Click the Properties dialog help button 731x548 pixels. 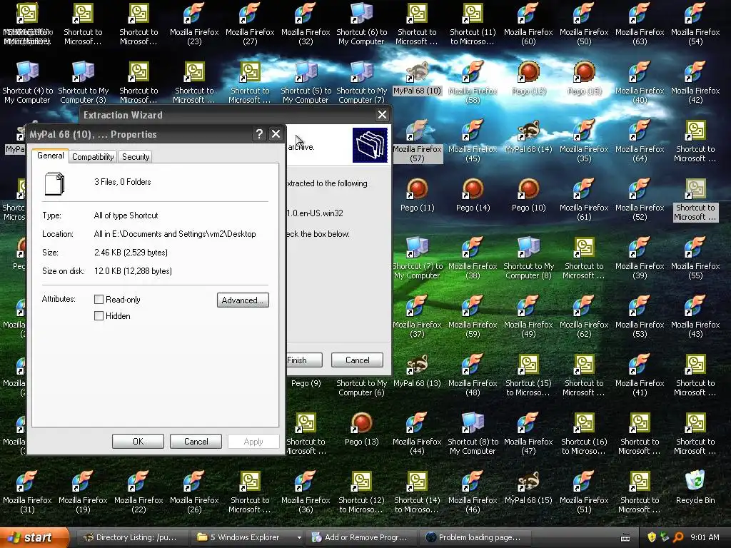(x=259, y=134)
